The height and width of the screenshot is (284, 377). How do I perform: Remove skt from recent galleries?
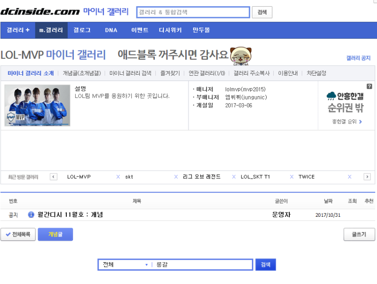click(x=176, y=177)
